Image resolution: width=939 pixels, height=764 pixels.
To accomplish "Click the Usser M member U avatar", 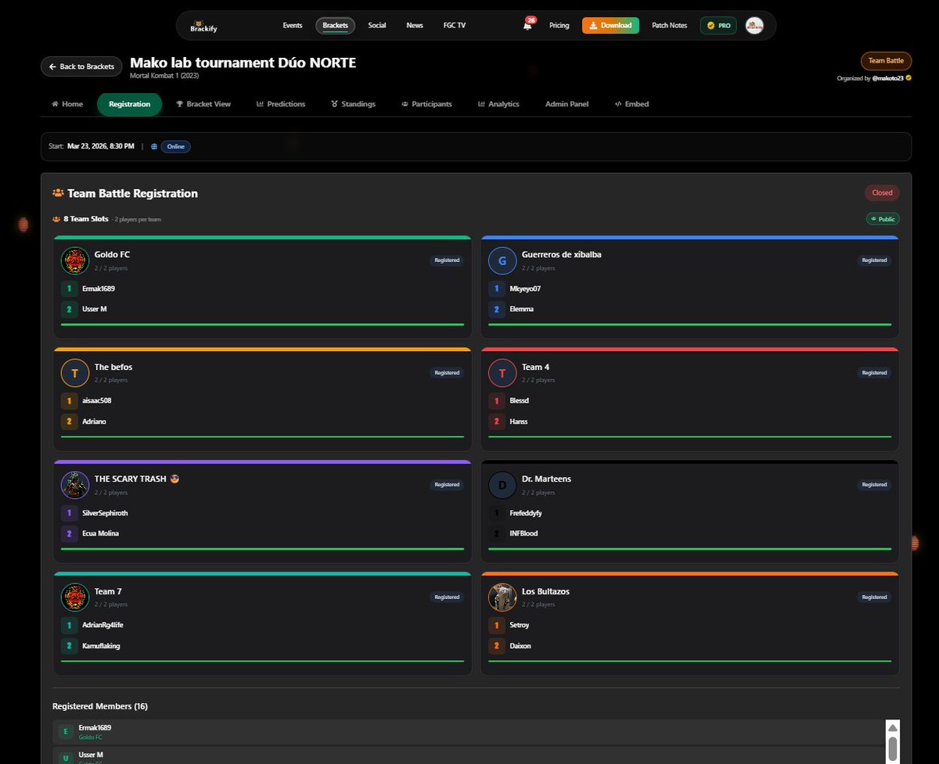I will coord(66,757).
